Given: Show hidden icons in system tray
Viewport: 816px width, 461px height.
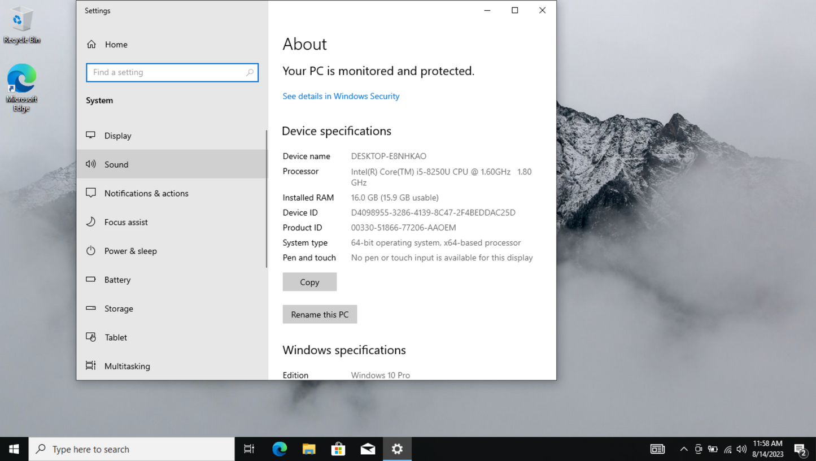Looking at the screenshot, I should (683, 449).
